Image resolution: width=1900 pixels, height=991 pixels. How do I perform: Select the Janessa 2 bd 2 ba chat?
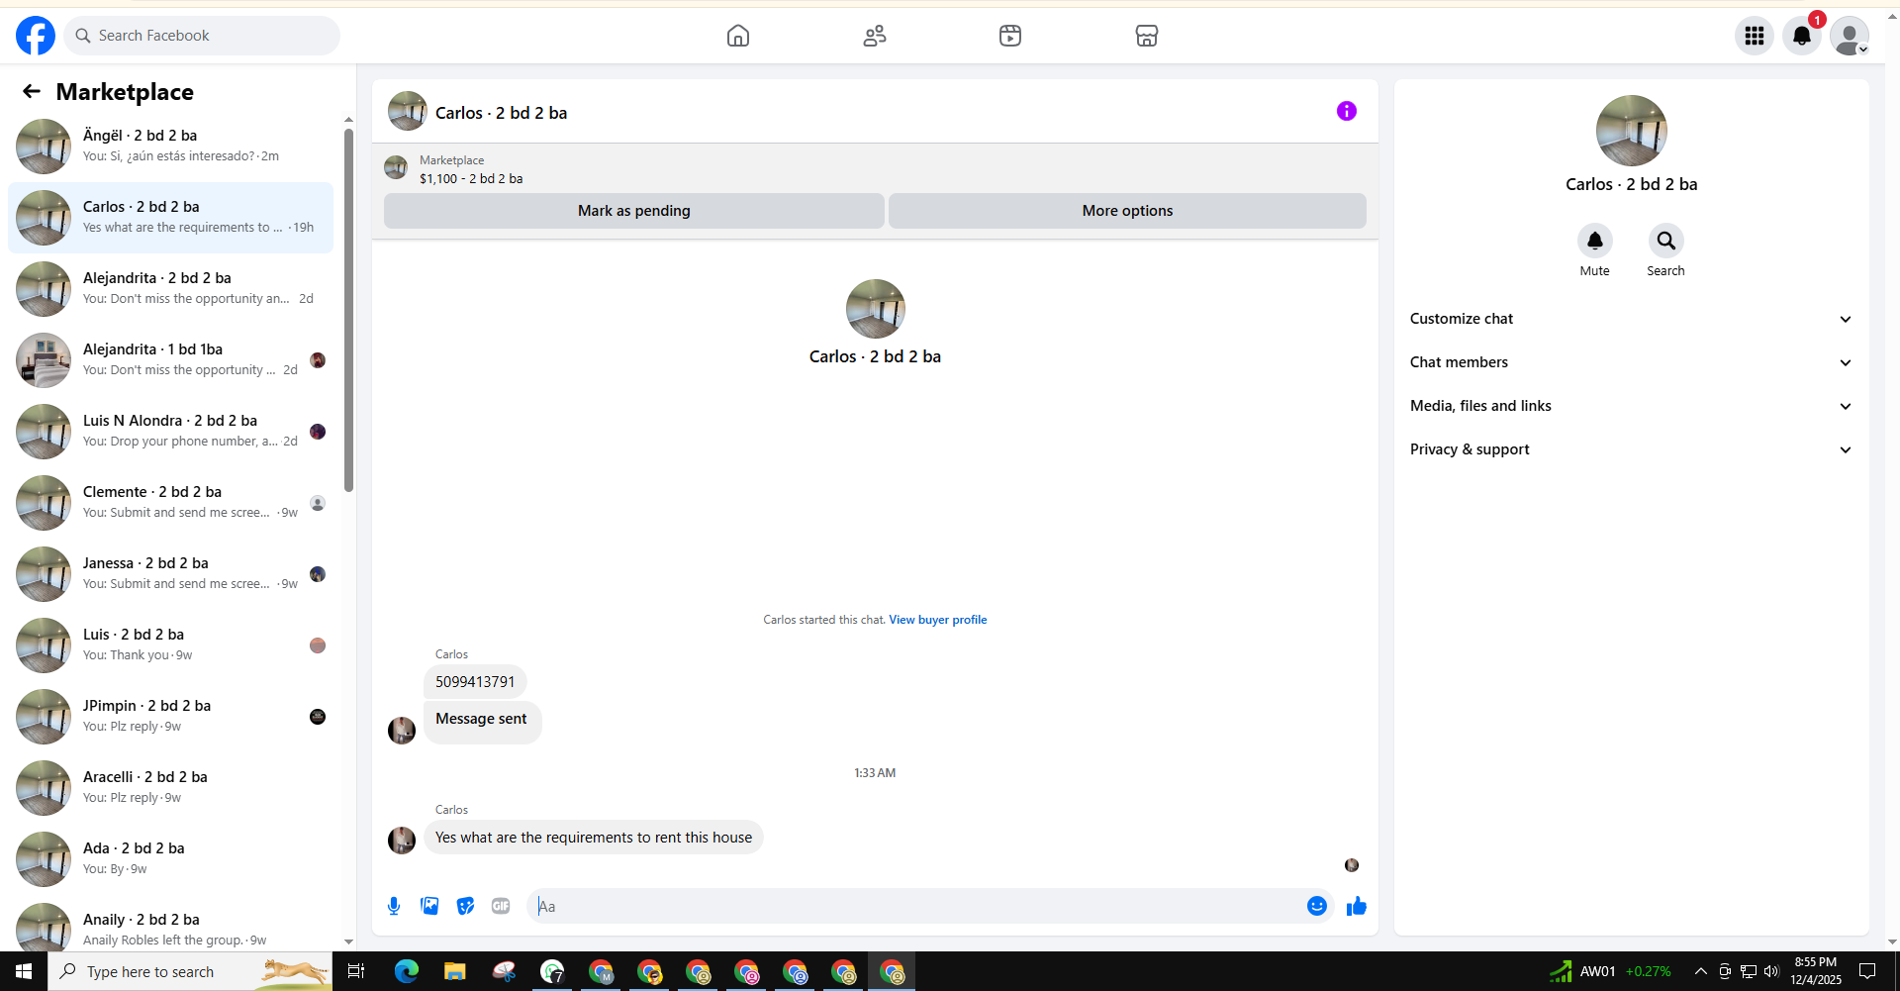[x=170, y=574]
